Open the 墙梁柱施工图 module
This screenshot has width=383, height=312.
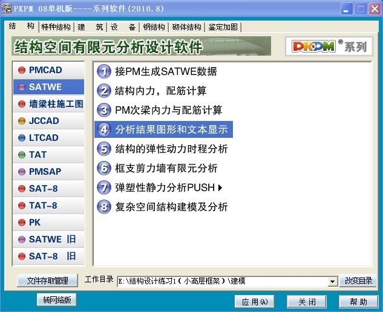[48, 104]
